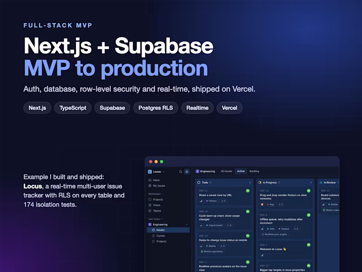Click the Next.js tag pill
This screenshot has width=362, height=272.
37,108
